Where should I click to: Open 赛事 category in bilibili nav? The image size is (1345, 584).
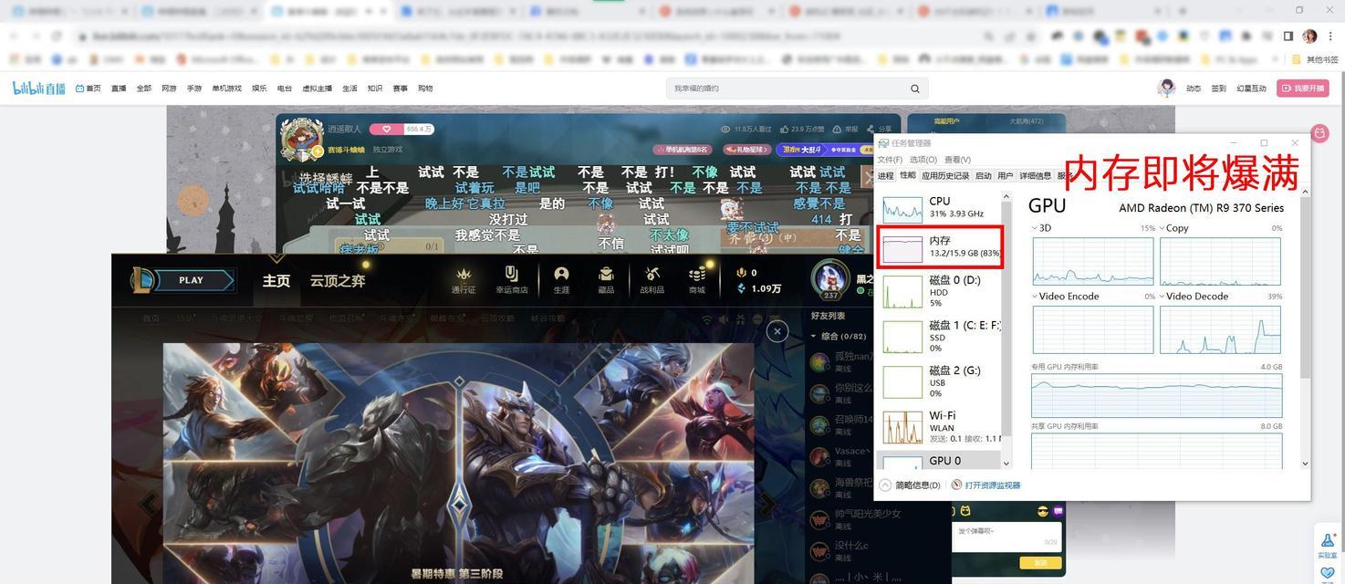coord(400,89)
